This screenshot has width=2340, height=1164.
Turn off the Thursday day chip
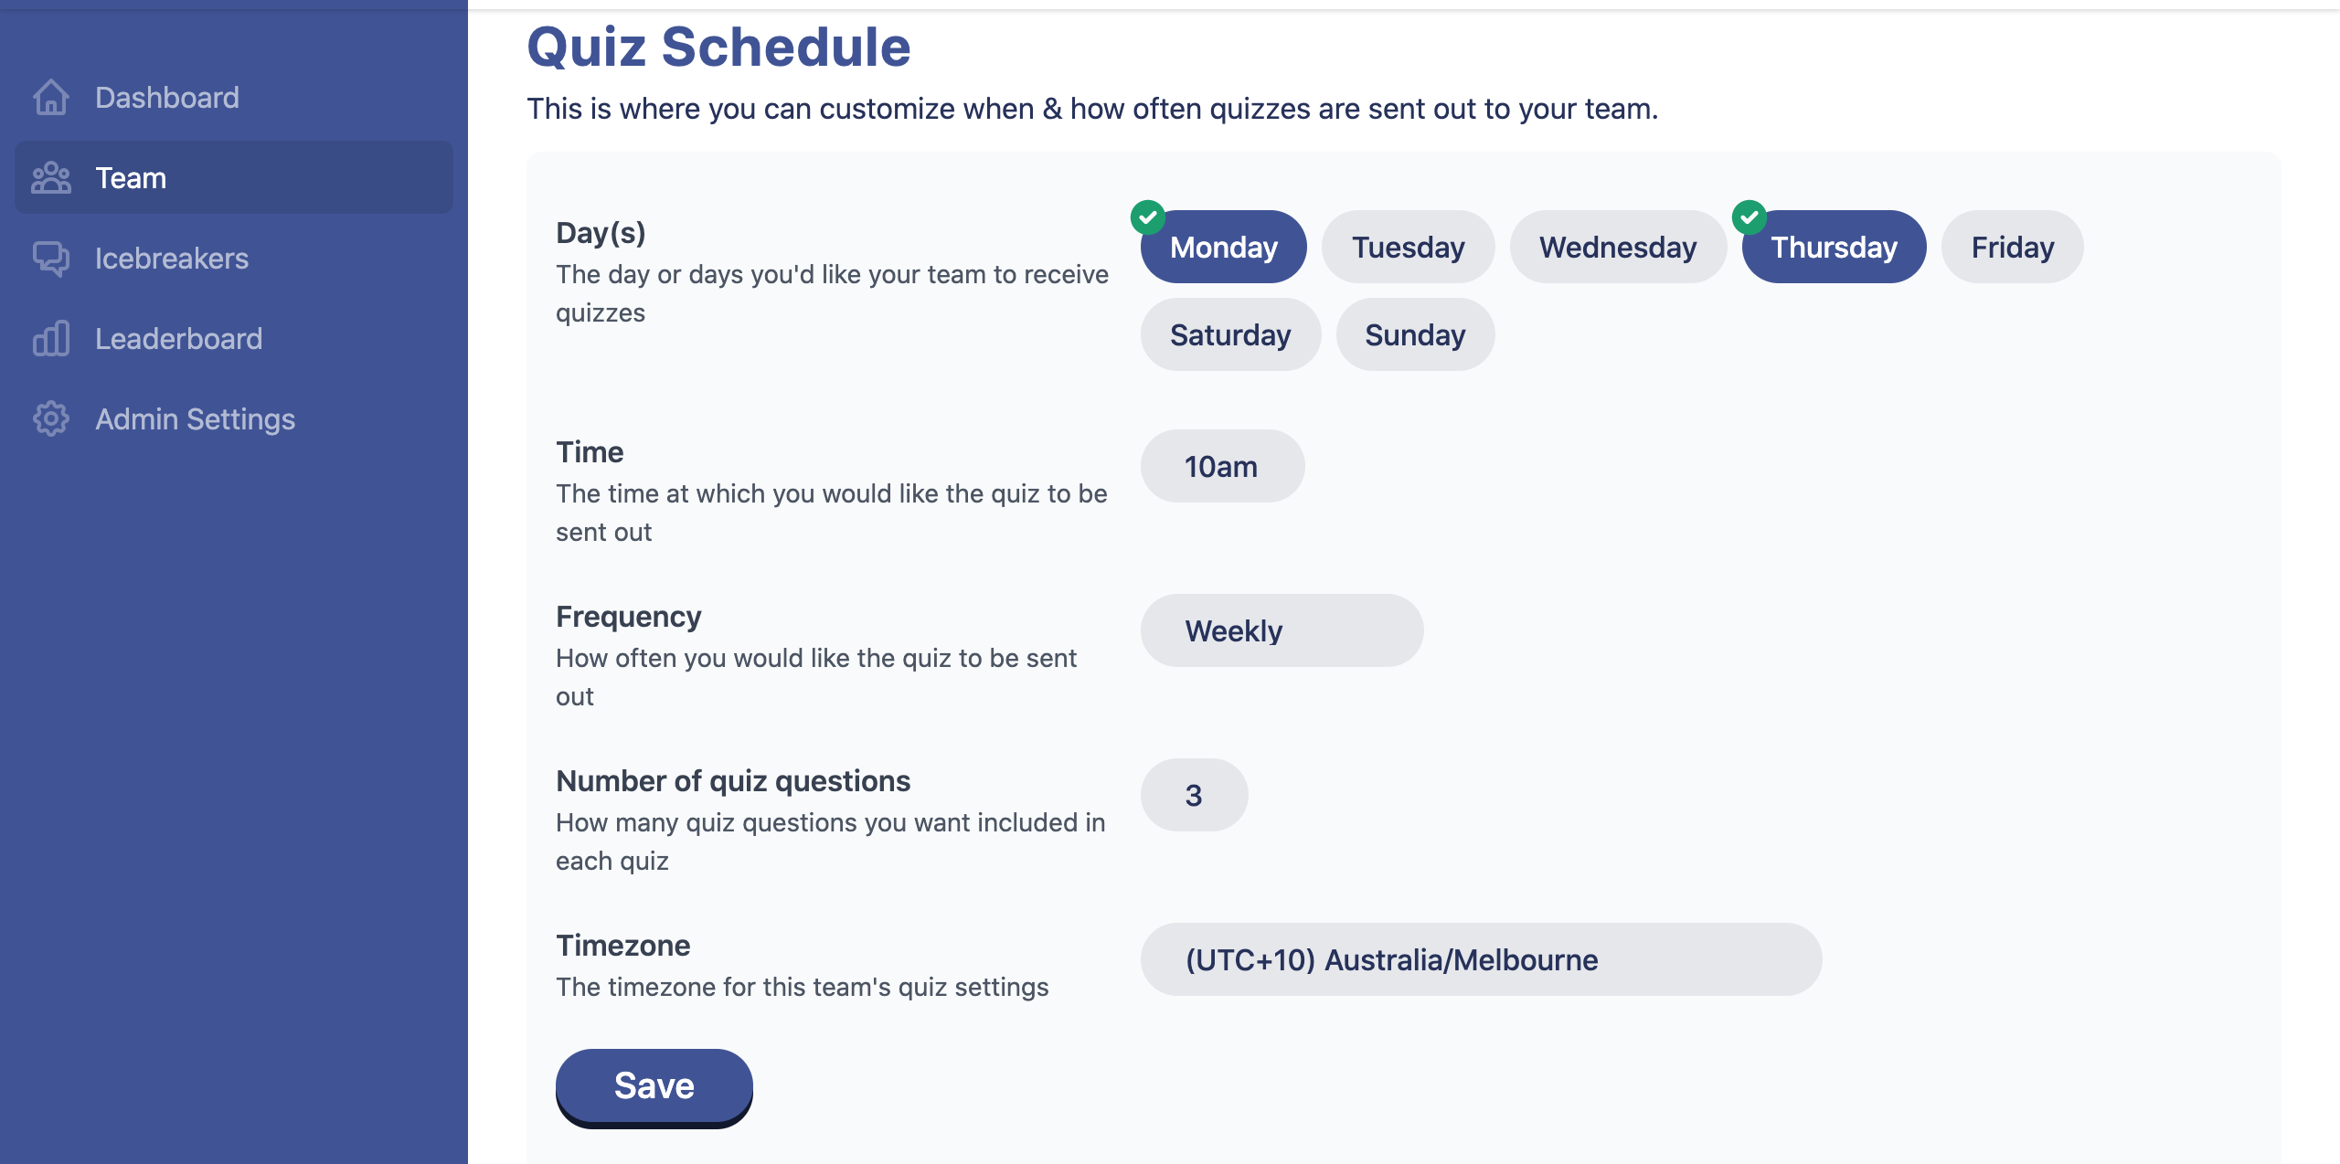point(1834,247)
